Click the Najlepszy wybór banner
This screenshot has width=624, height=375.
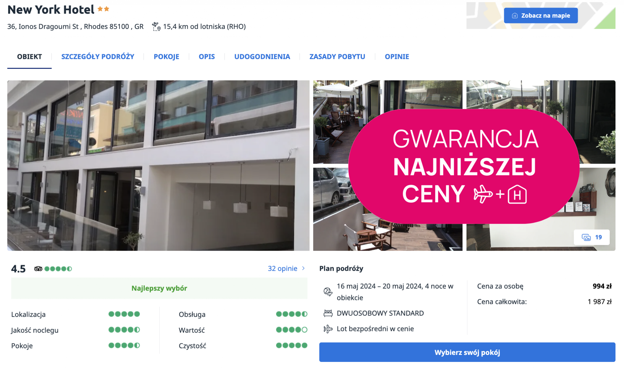coord(159,288)
